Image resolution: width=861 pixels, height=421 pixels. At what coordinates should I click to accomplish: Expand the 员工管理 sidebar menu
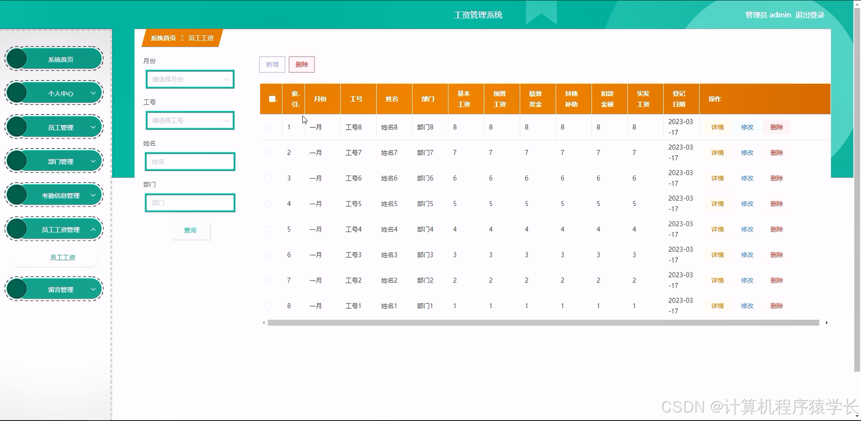click(54, 127)
